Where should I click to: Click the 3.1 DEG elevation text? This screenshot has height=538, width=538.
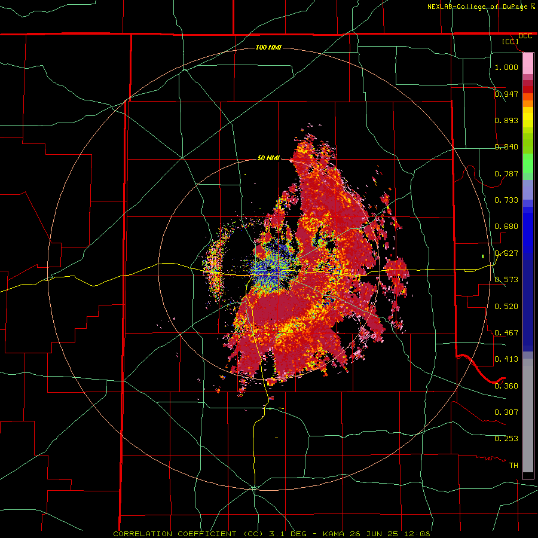287,534
